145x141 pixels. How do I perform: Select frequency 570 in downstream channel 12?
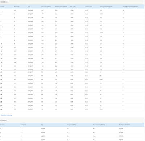[x=42, y=51]
